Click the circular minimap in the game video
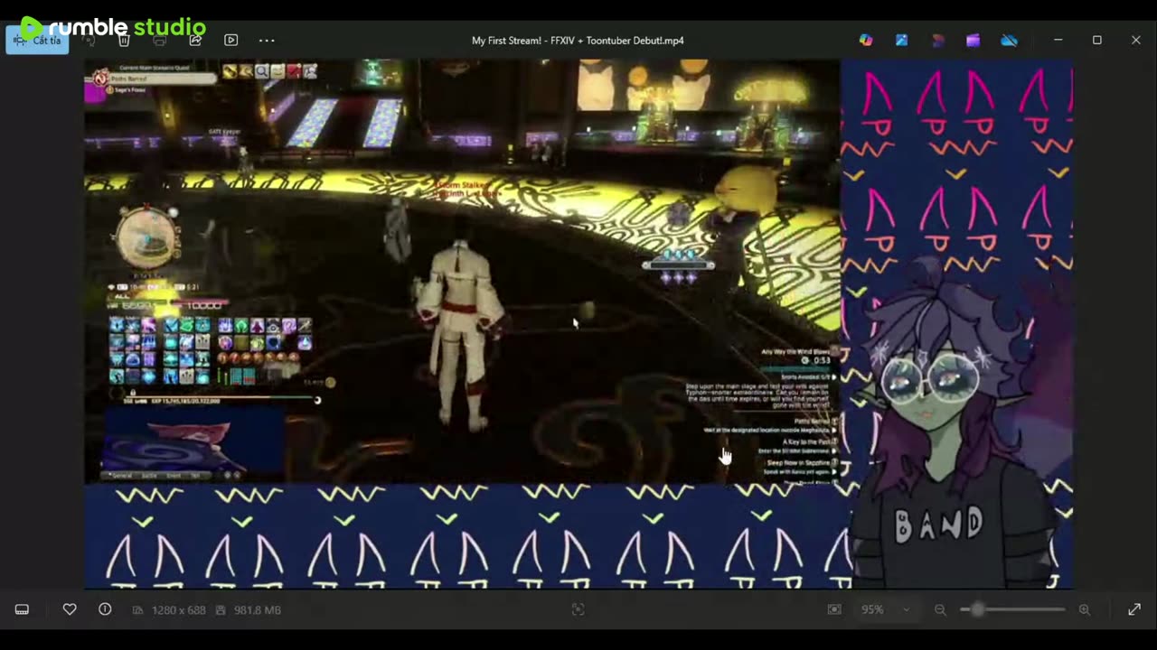 (146, 237)
